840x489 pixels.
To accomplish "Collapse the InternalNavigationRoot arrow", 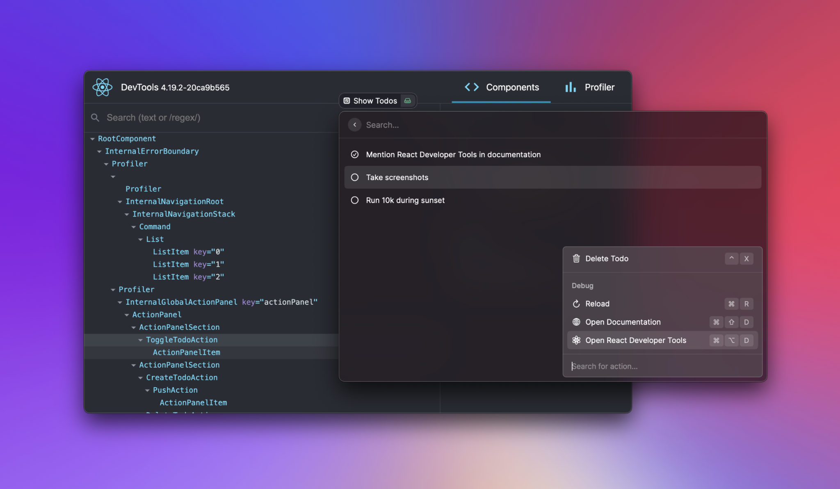I will click(x=120, y=202).
